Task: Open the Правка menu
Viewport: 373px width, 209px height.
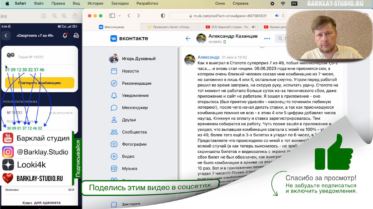Action: [58, 3]
